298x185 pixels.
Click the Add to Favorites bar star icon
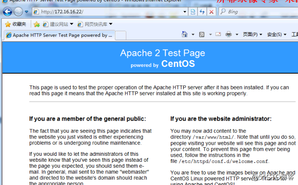37,24
